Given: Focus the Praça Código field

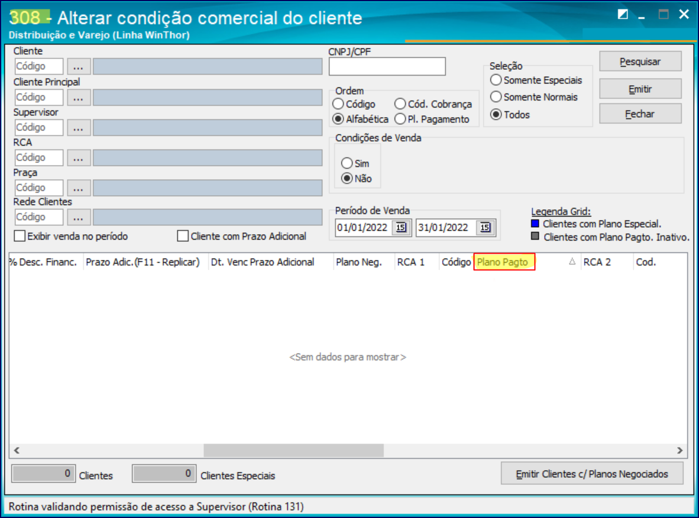Looking at the screenshot, I should 39,187.
